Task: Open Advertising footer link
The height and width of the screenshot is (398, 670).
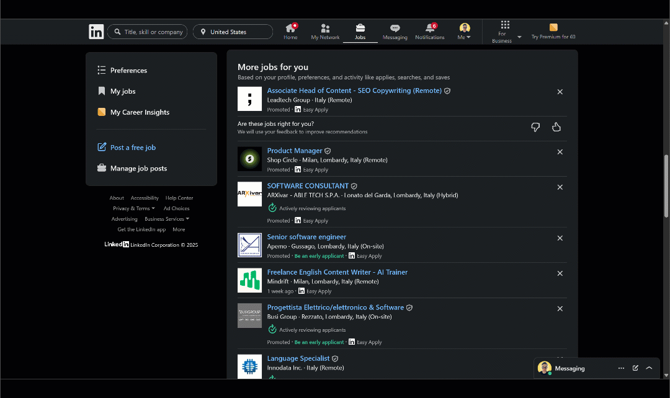Action: click(124, 219)
